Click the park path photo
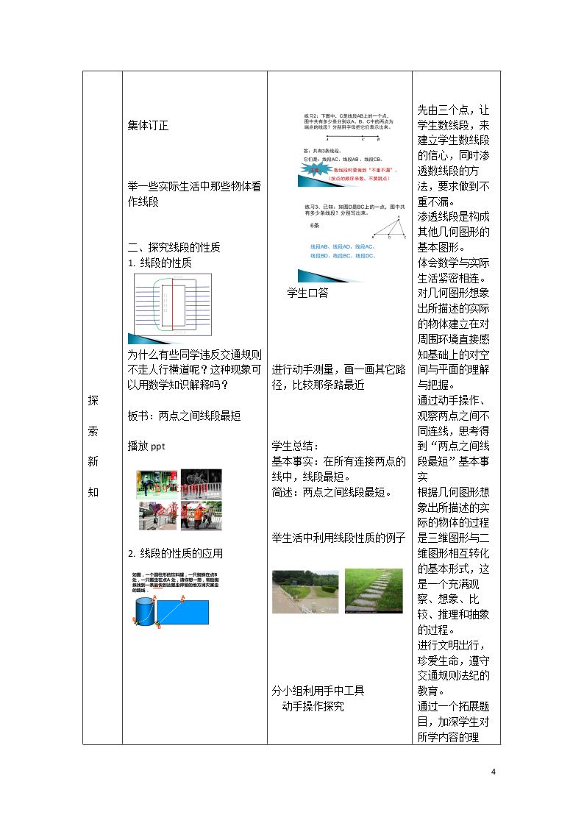This screenshot has width=584, height=826. pyautogui.click(x=305, y=591)
